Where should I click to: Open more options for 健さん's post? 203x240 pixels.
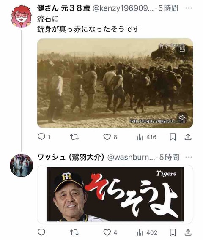click(x=189, y=8)
